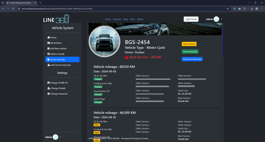Screen dimensions: 265x142
Task: Click the Changed badge under Transmission Oil
Action: click(x=98, y=94)
